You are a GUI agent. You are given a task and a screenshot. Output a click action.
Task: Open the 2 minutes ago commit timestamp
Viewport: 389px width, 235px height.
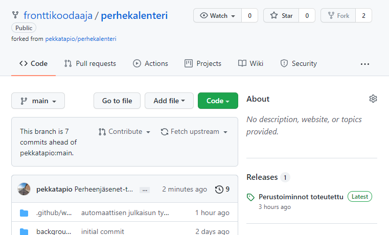pyautogui.click(x=185, y=190)
